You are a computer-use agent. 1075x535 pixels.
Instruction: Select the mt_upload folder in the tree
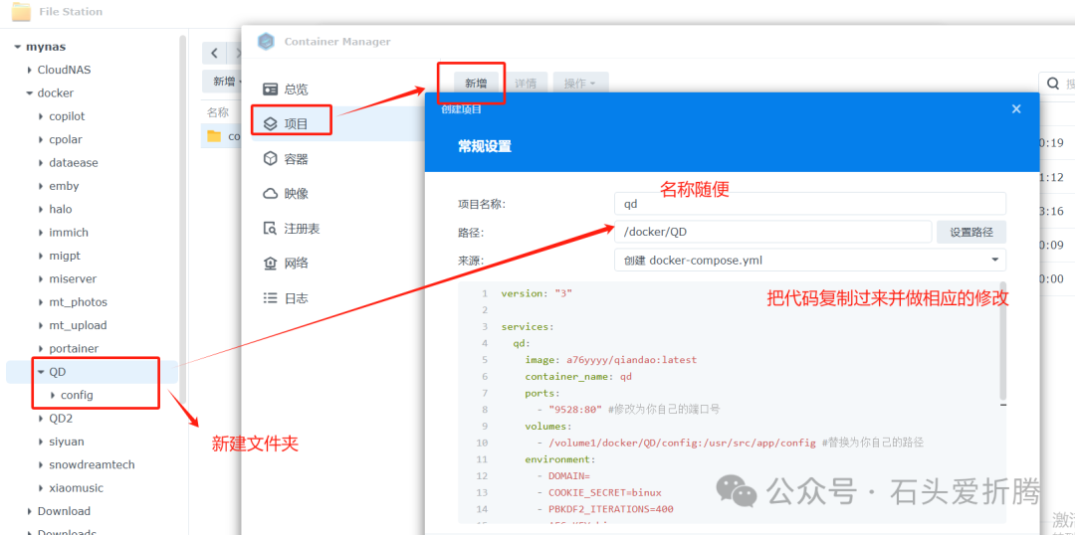pyautogui.click(x=78, y=325)
